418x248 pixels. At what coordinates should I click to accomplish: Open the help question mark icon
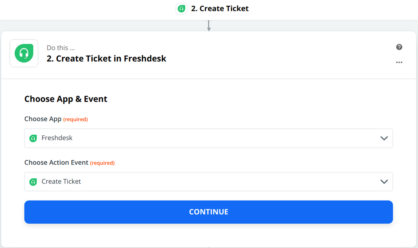[x=399, y=47]
